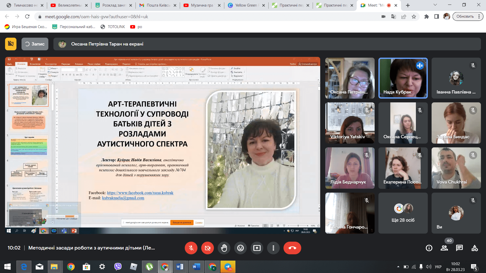Open more options three-dot menu
Image resolution: width=486 pixels, height=273 pixels.
click(x=273, y=248)
